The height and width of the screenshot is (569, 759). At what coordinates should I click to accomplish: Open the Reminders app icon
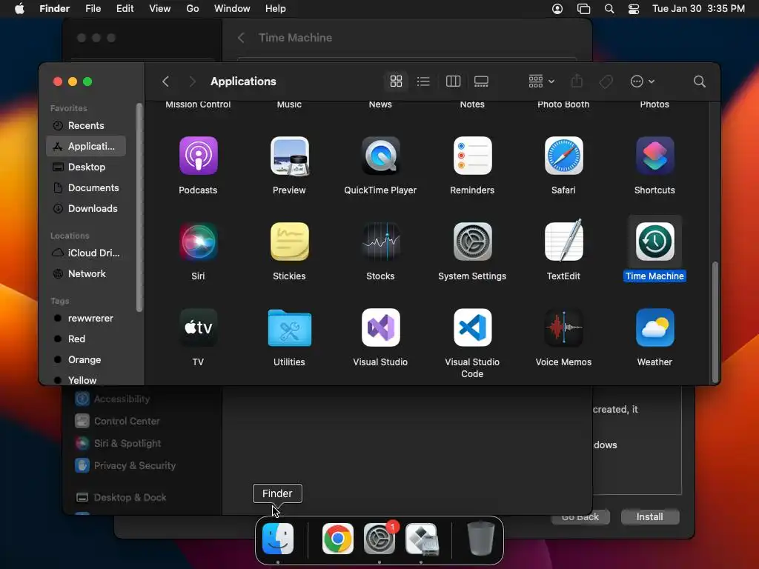point(472,156)
